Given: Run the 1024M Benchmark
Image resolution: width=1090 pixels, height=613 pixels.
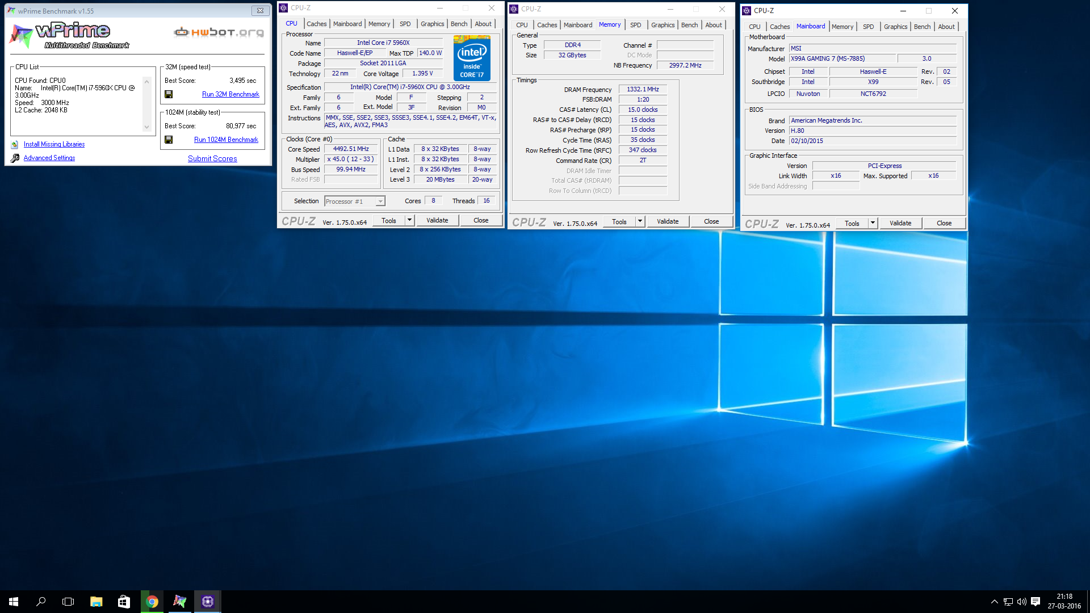Looking at the screenshot, I should (226, 140).
